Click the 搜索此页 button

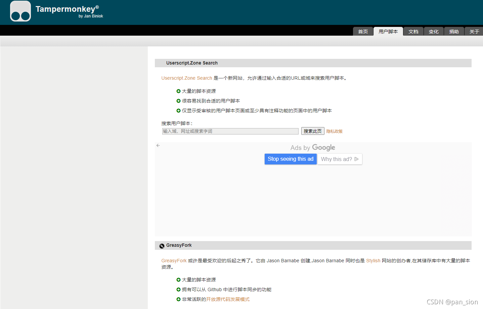[x=313, y=131]
